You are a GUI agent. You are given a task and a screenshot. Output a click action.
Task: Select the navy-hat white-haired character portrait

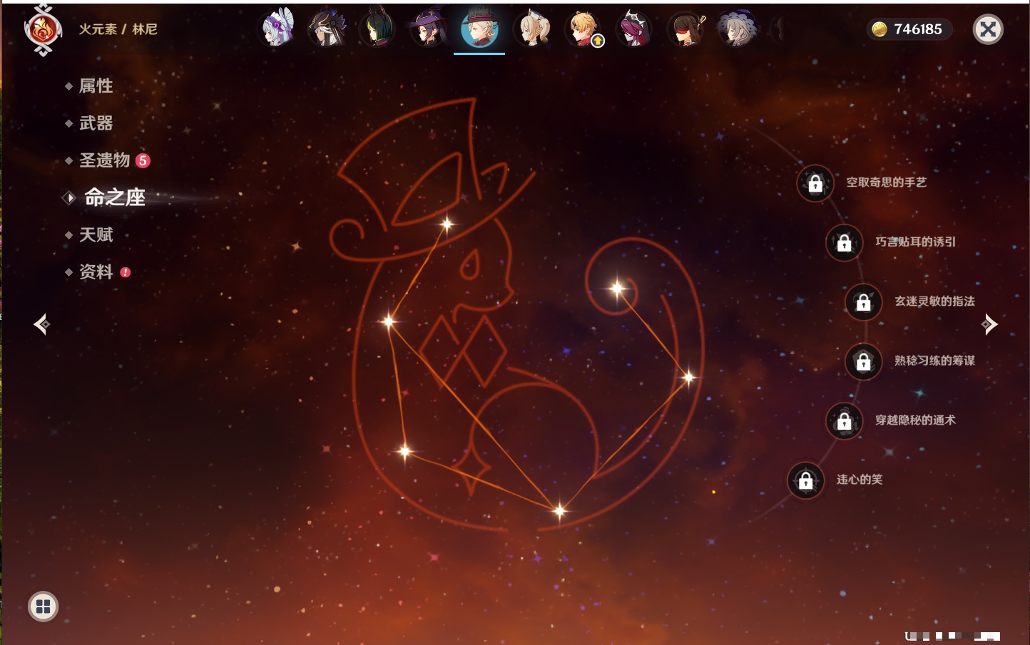(x=327, y=29)
